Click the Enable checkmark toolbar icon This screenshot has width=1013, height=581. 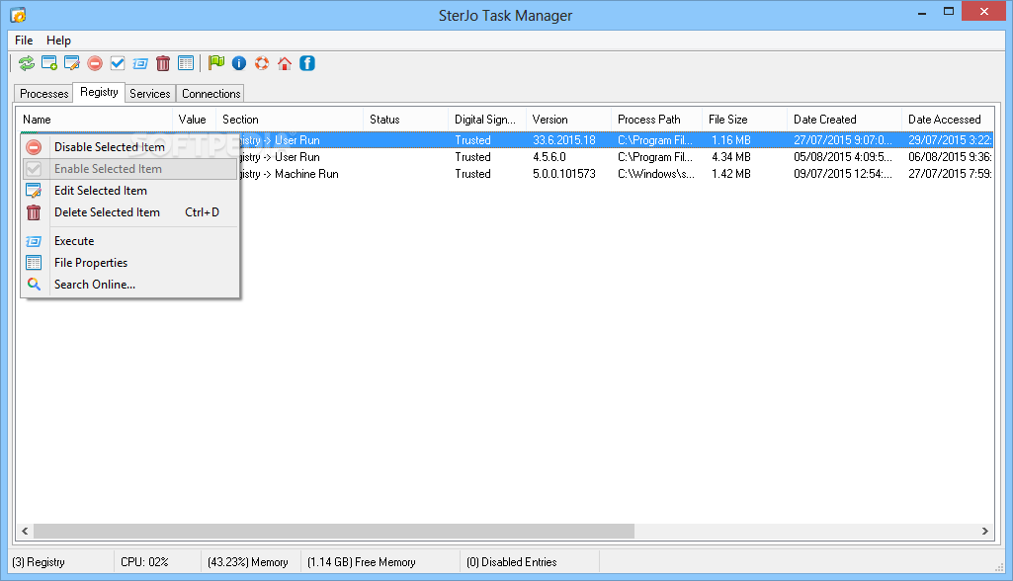click(x=118, y=63)
